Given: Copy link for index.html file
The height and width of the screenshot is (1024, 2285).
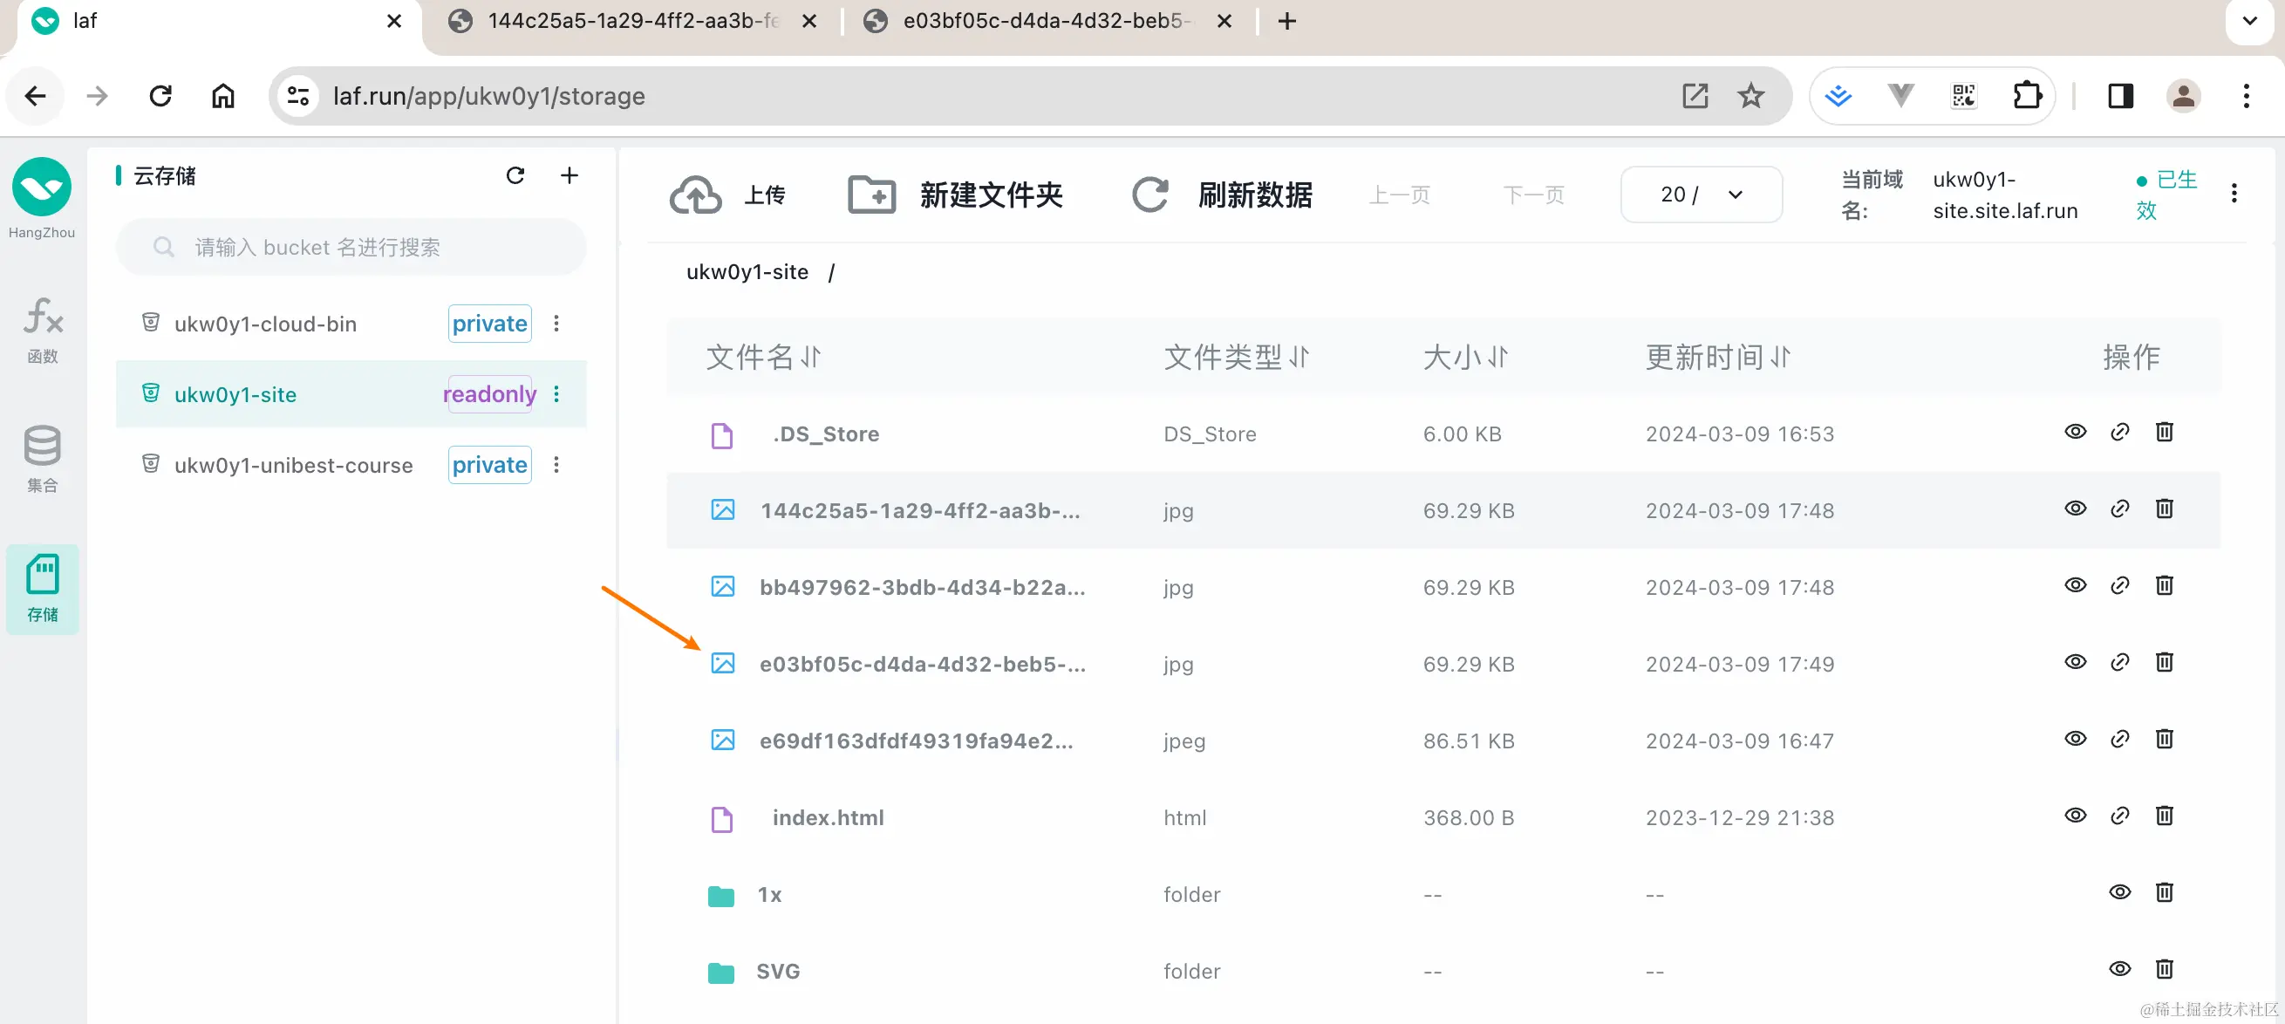Looking at the screenshot, I should point(2119,816).
